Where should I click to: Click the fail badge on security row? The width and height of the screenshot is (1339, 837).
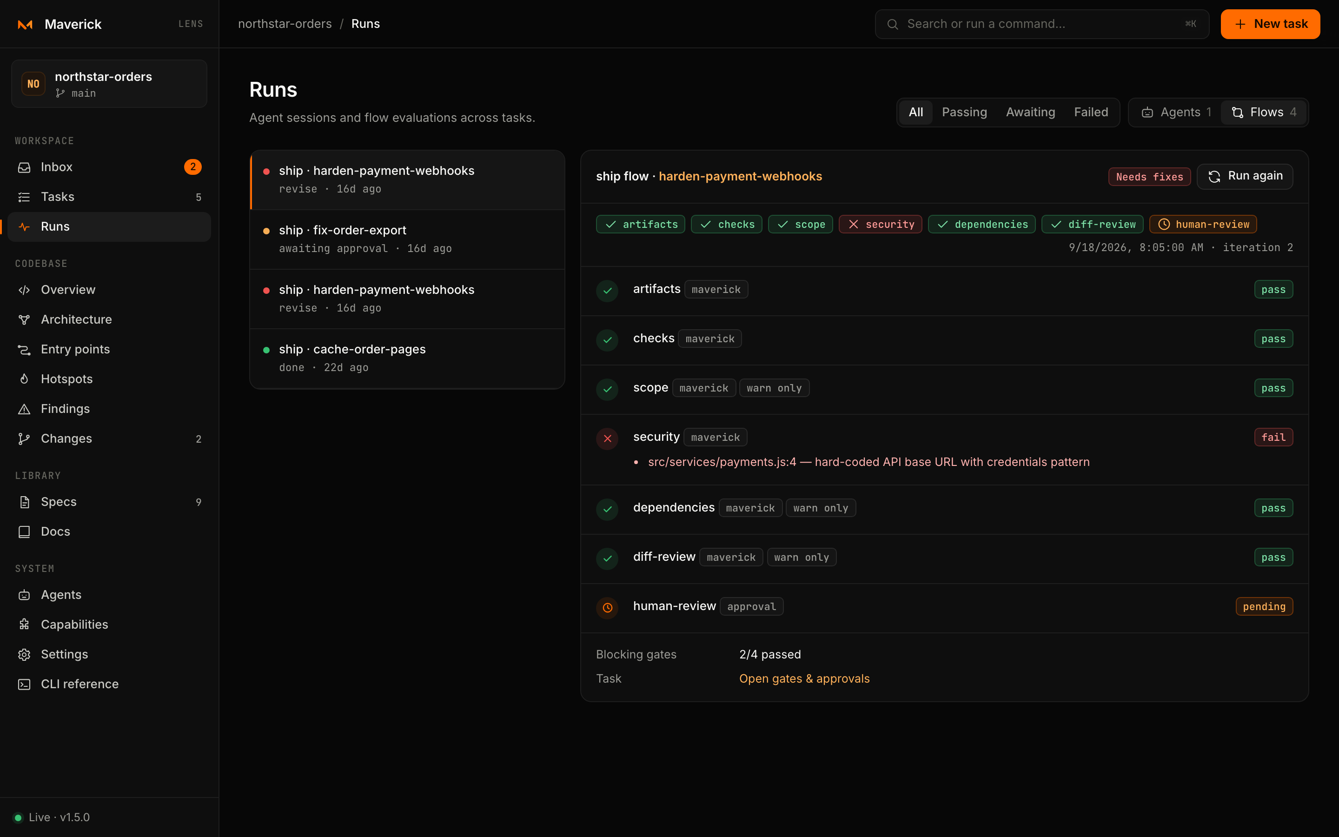pyautogui.click(x=1273, y=437)
